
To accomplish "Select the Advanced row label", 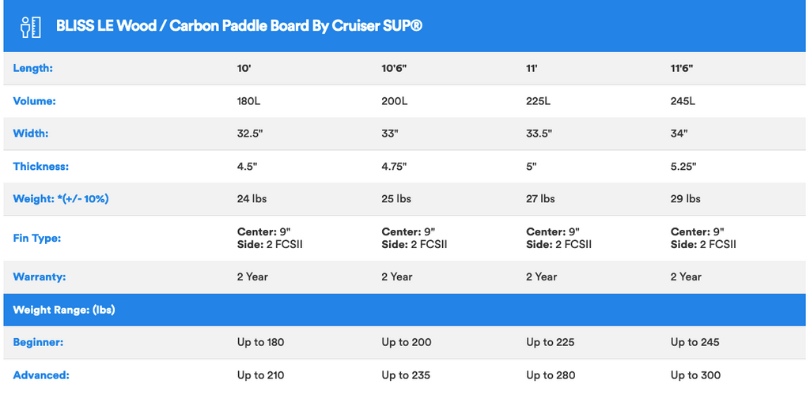I will pos(41,375).
